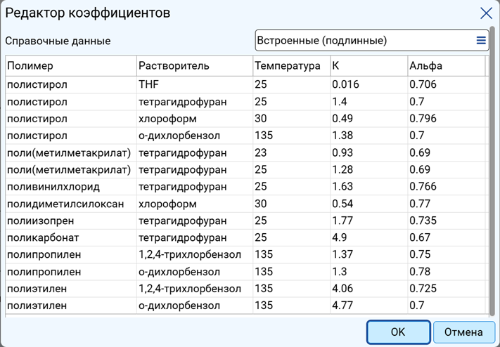Click the vertical scrollbar of the table

[x=492, y=172]
